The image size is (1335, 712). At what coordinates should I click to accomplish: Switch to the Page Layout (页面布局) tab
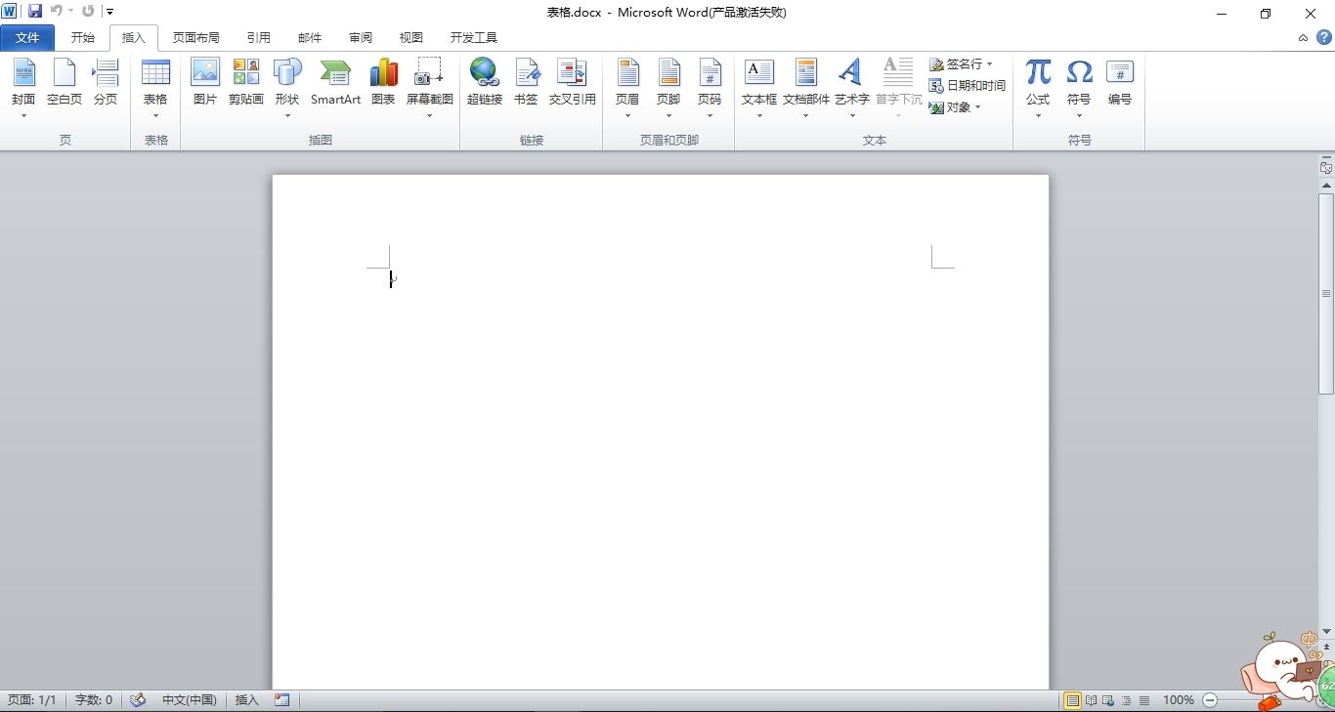coord(196,38)
